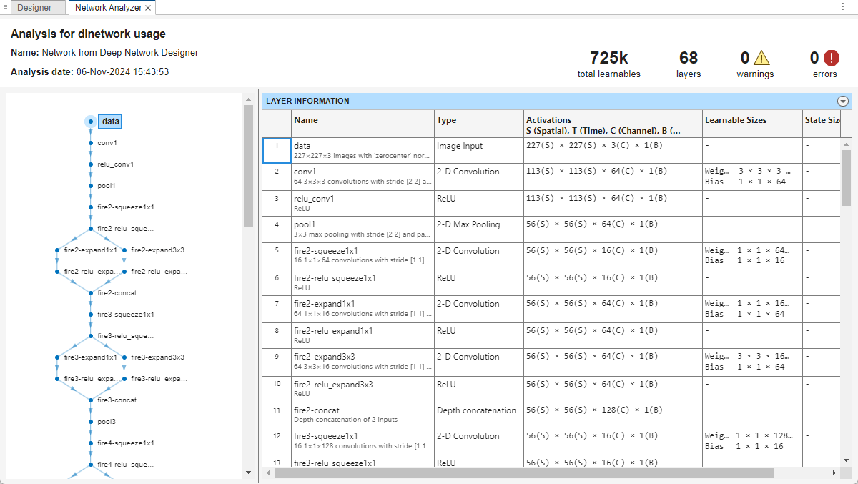Select the pool1 table row

(x=551, y=229)
